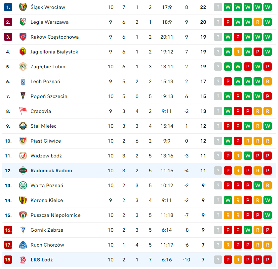Select the Ruch Chorzów team crest
The width and height of the screenshot is (278, 269).
(23, 245)
